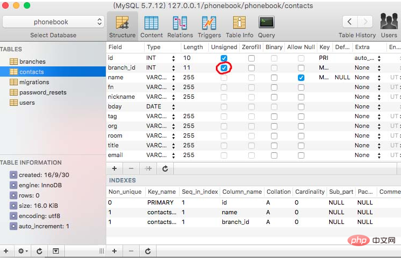Select the contacts table
Image resolution: width=401 pixels, height=258 pixels.
point(53,72)
